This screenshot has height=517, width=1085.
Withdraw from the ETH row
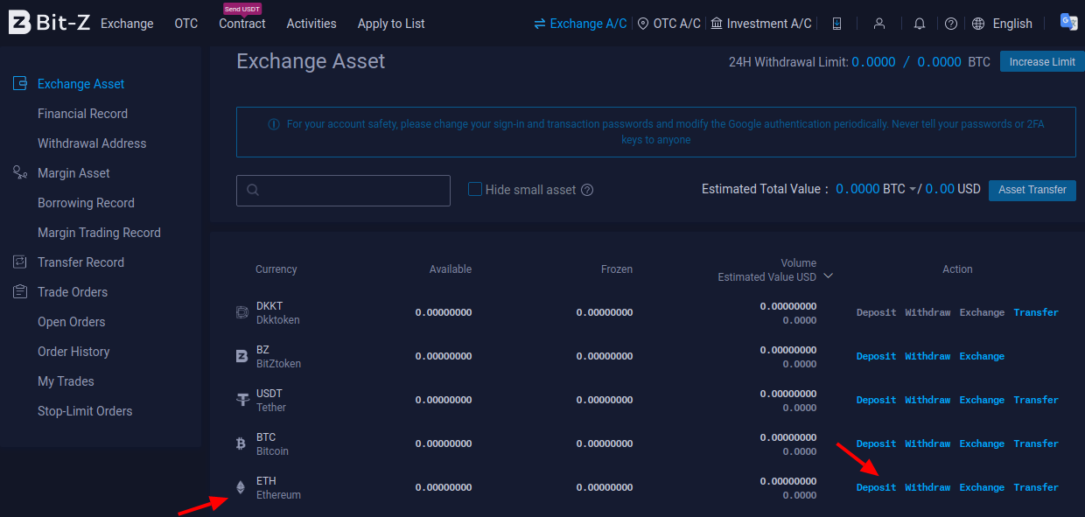coord(927,487)
